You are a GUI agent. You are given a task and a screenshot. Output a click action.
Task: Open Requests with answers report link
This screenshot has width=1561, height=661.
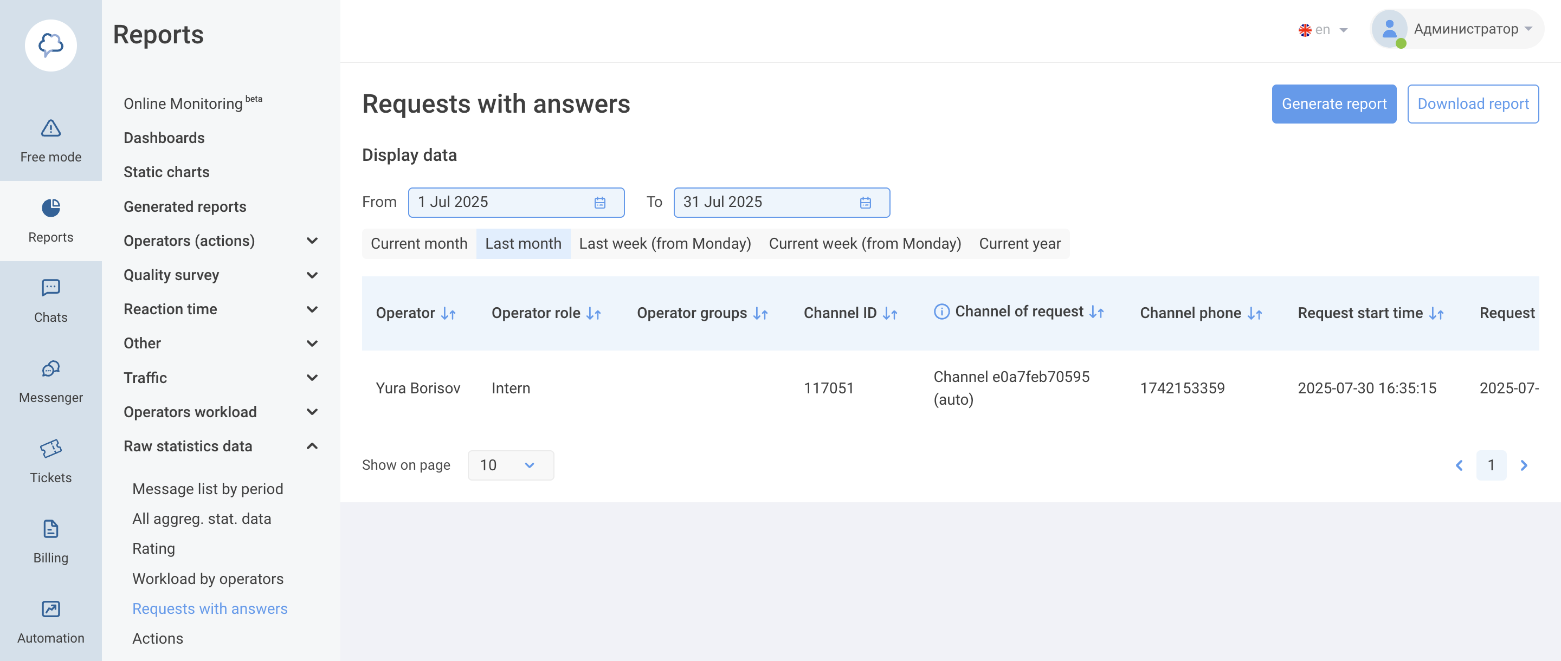coord(210,609)
